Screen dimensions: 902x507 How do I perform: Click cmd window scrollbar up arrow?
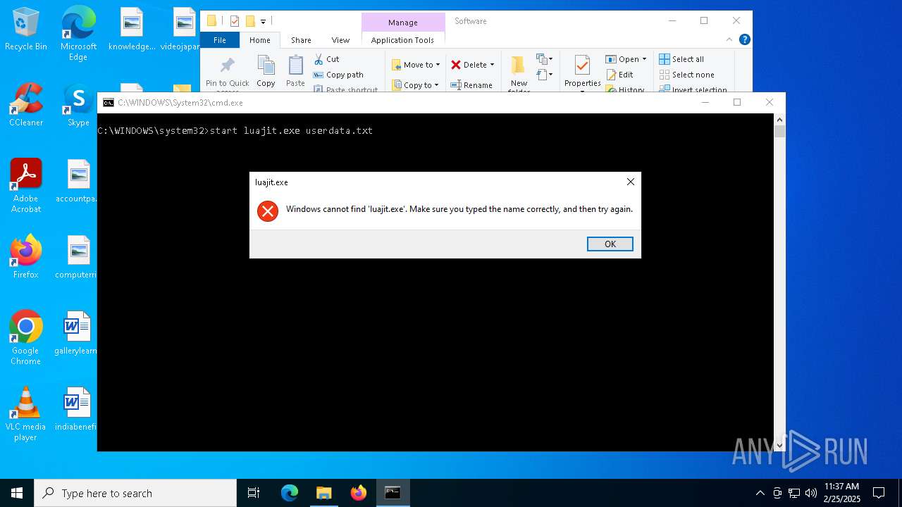point(779,120)
